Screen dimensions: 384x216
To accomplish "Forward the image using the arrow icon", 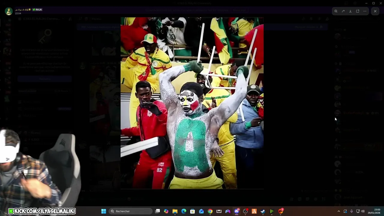I will (x=343, y=11).
